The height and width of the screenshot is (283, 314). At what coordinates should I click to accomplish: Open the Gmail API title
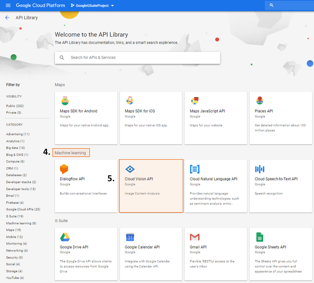198,247
